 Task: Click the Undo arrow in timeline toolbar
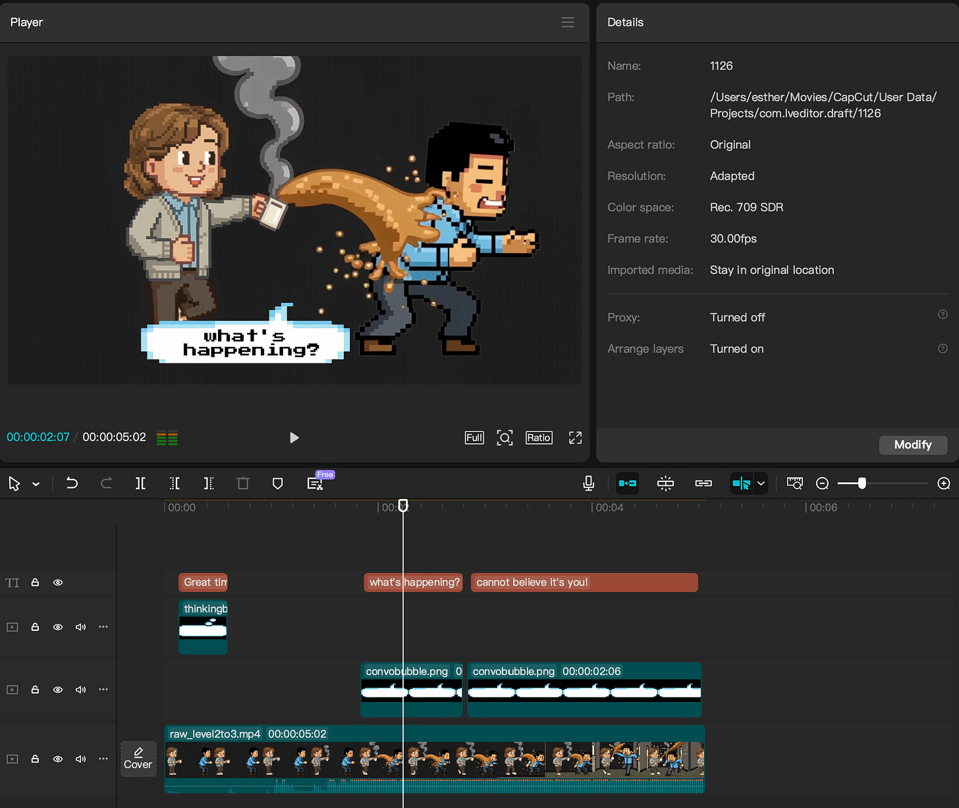click(72, 483)
